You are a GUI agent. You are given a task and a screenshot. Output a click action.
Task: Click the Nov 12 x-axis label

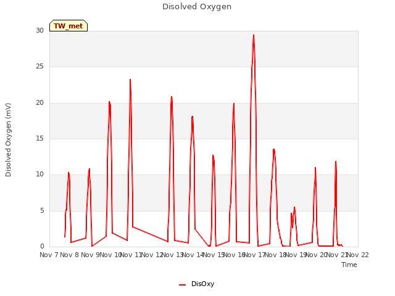point(152,255)
